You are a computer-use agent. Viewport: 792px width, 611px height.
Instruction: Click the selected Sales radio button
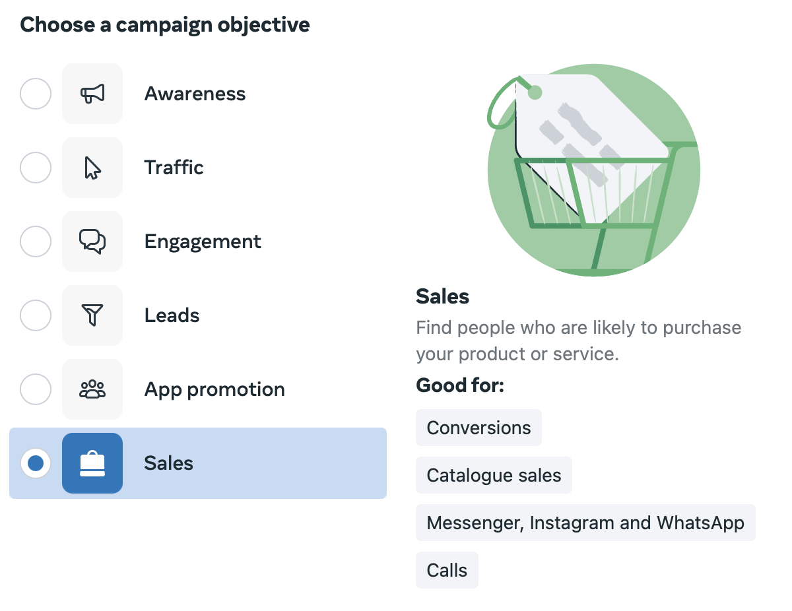click(36, 463)
